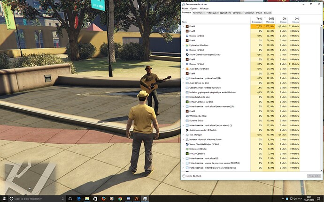The image size is (324, 202).
Task: Click the IAStorIcon (32 bits) icon
Action: [x=187, y=149]
